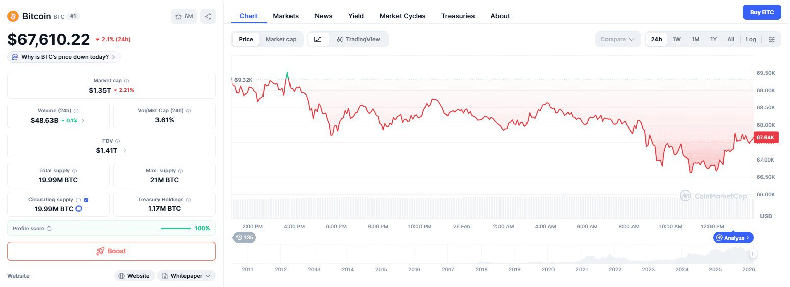Enable Log scale on the chart
Image resolution: width=790 pixels, height=287 pixels.
coord(751,39)
